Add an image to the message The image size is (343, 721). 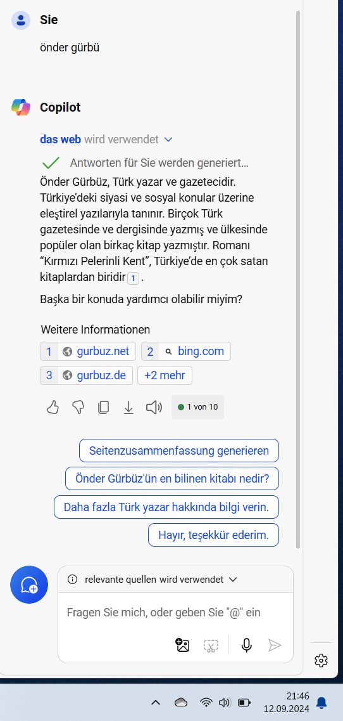(x=182, y=645)
